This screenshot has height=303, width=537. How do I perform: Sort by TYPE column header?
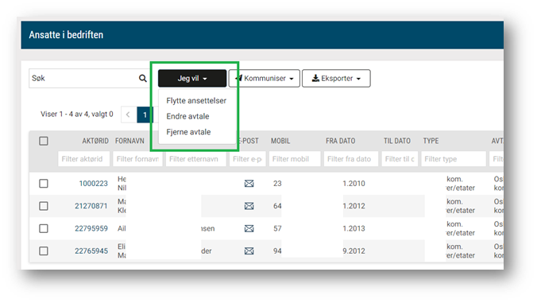click(431, 141)
